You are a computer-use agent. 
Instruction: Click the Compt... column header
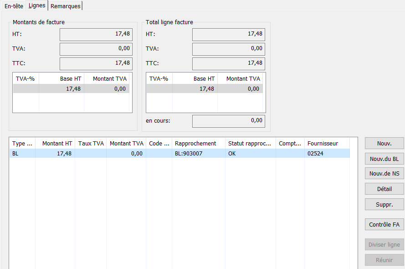tap(290, 144)
